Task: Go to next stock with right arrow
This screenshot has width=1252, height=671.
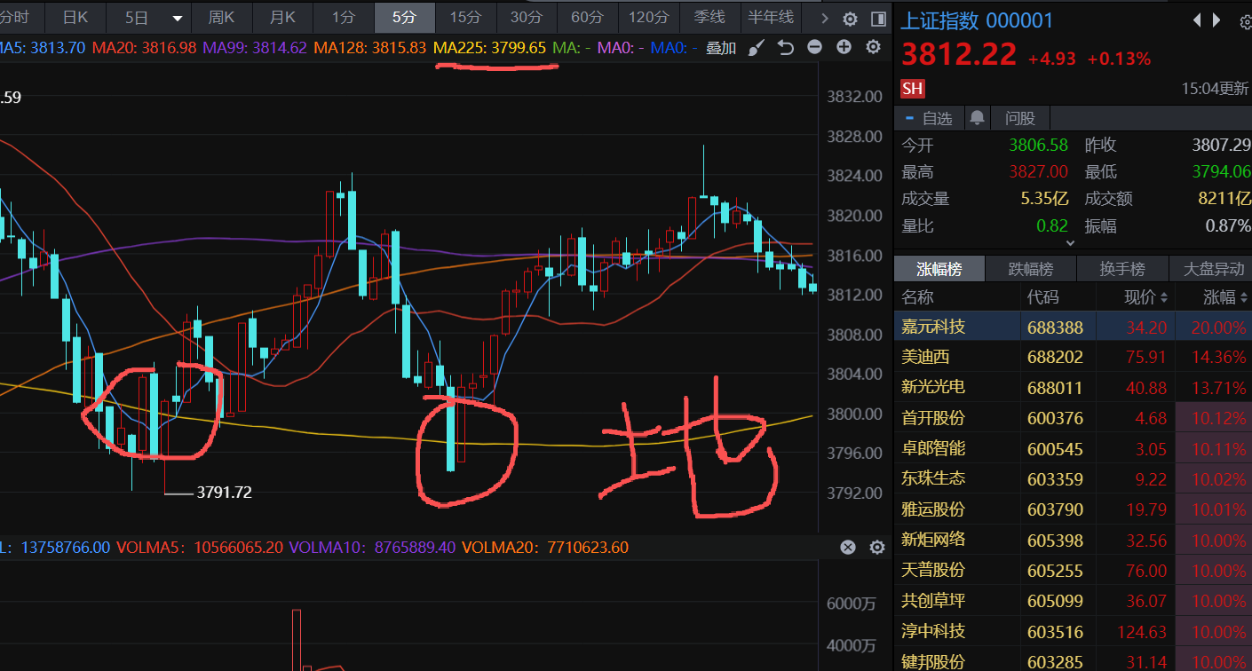Action: pyautogui.click(x=1216, y=20)
